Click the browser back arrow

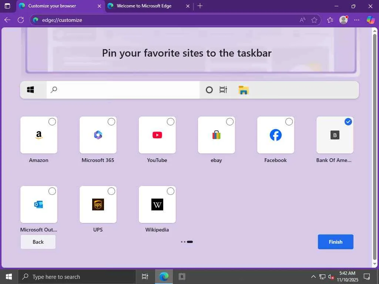pyautogui.click(x=7, y=20)
